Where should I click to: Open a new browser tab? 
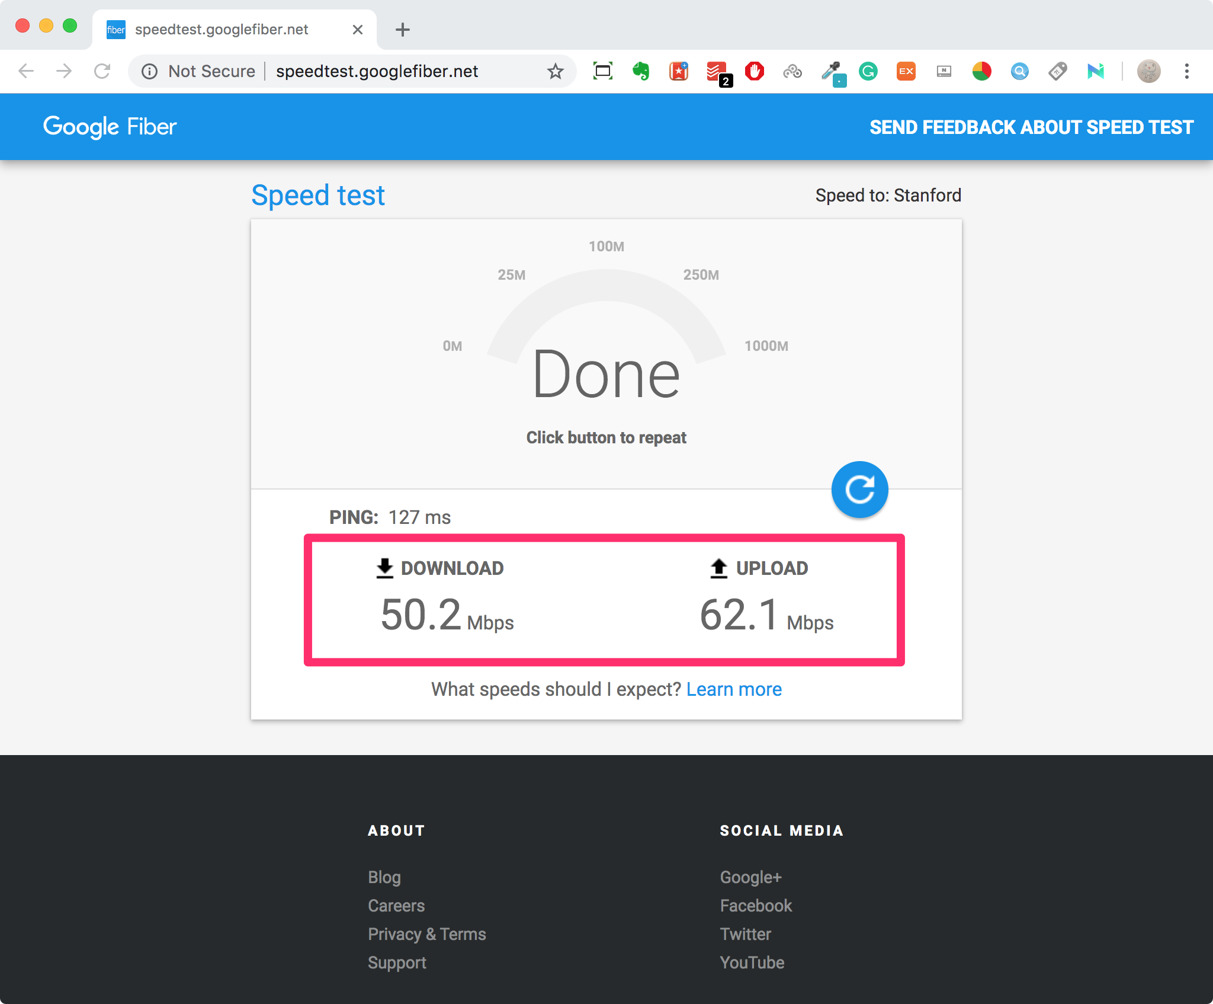pyautogui.click(x=403, y=30)
